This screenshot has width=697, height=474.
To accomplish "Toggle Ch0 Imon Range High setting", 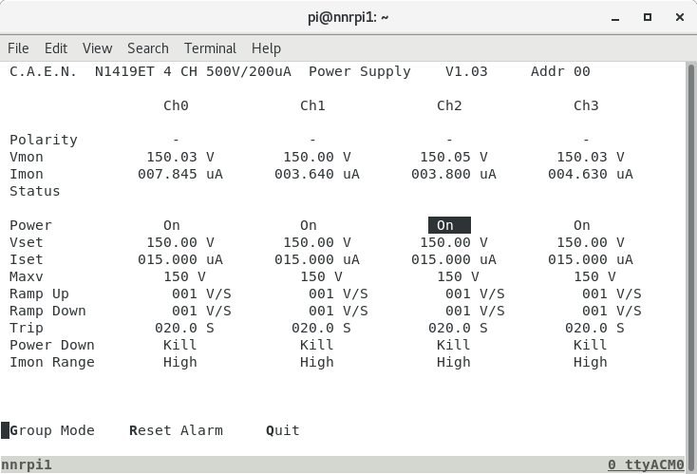I will pyautogui.click(x=180, y=363).
